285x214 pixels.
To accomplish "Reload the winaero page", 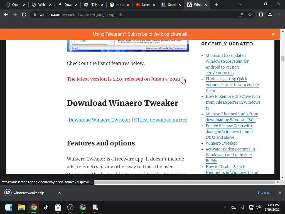I will [24, 14].
